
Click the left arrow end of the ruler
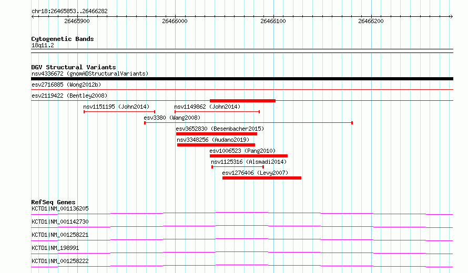33,16
